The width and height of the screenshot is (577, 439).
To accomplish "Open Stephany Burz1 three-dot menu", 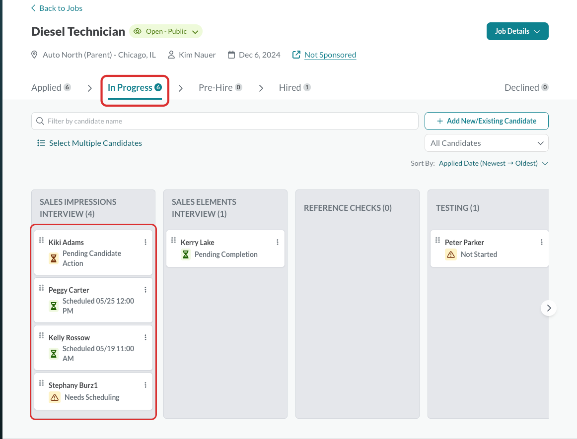I will point(145,385).
